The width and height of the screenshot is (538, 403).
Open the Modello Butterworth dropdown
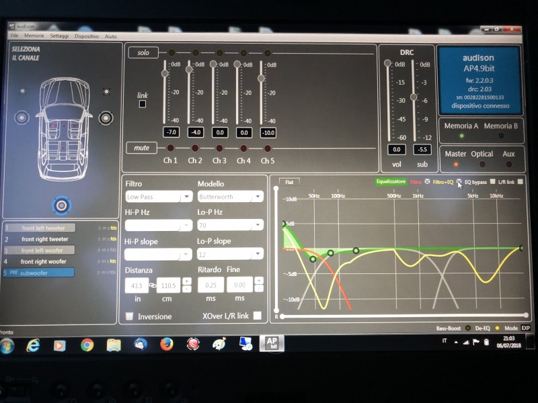click(x=231, y=197)
